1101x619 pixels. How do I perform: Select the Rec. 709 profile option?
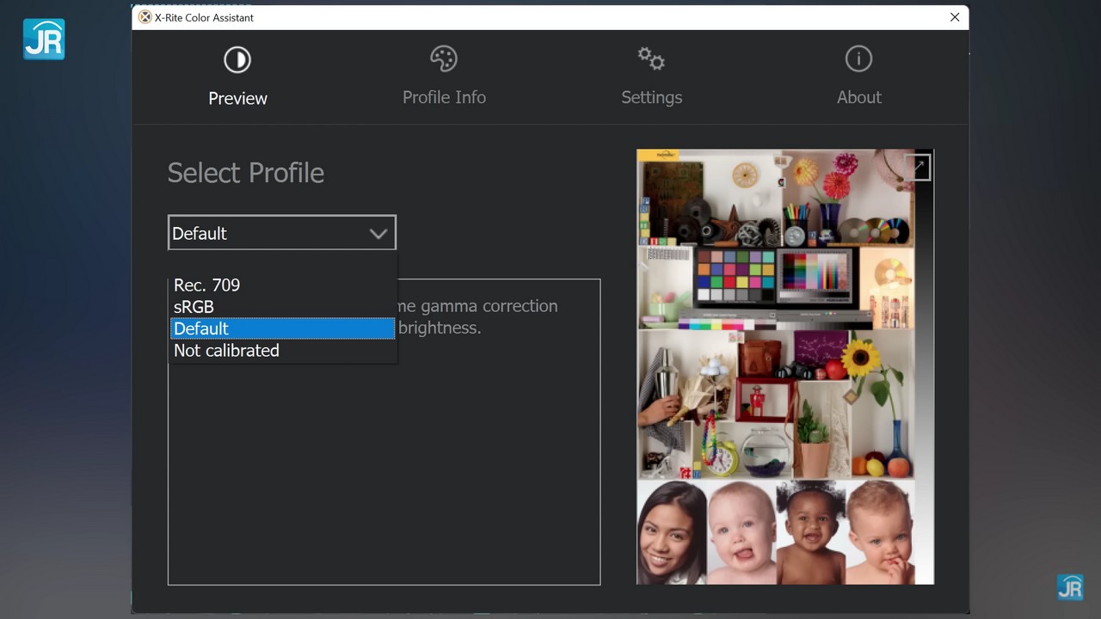point(206,285)
